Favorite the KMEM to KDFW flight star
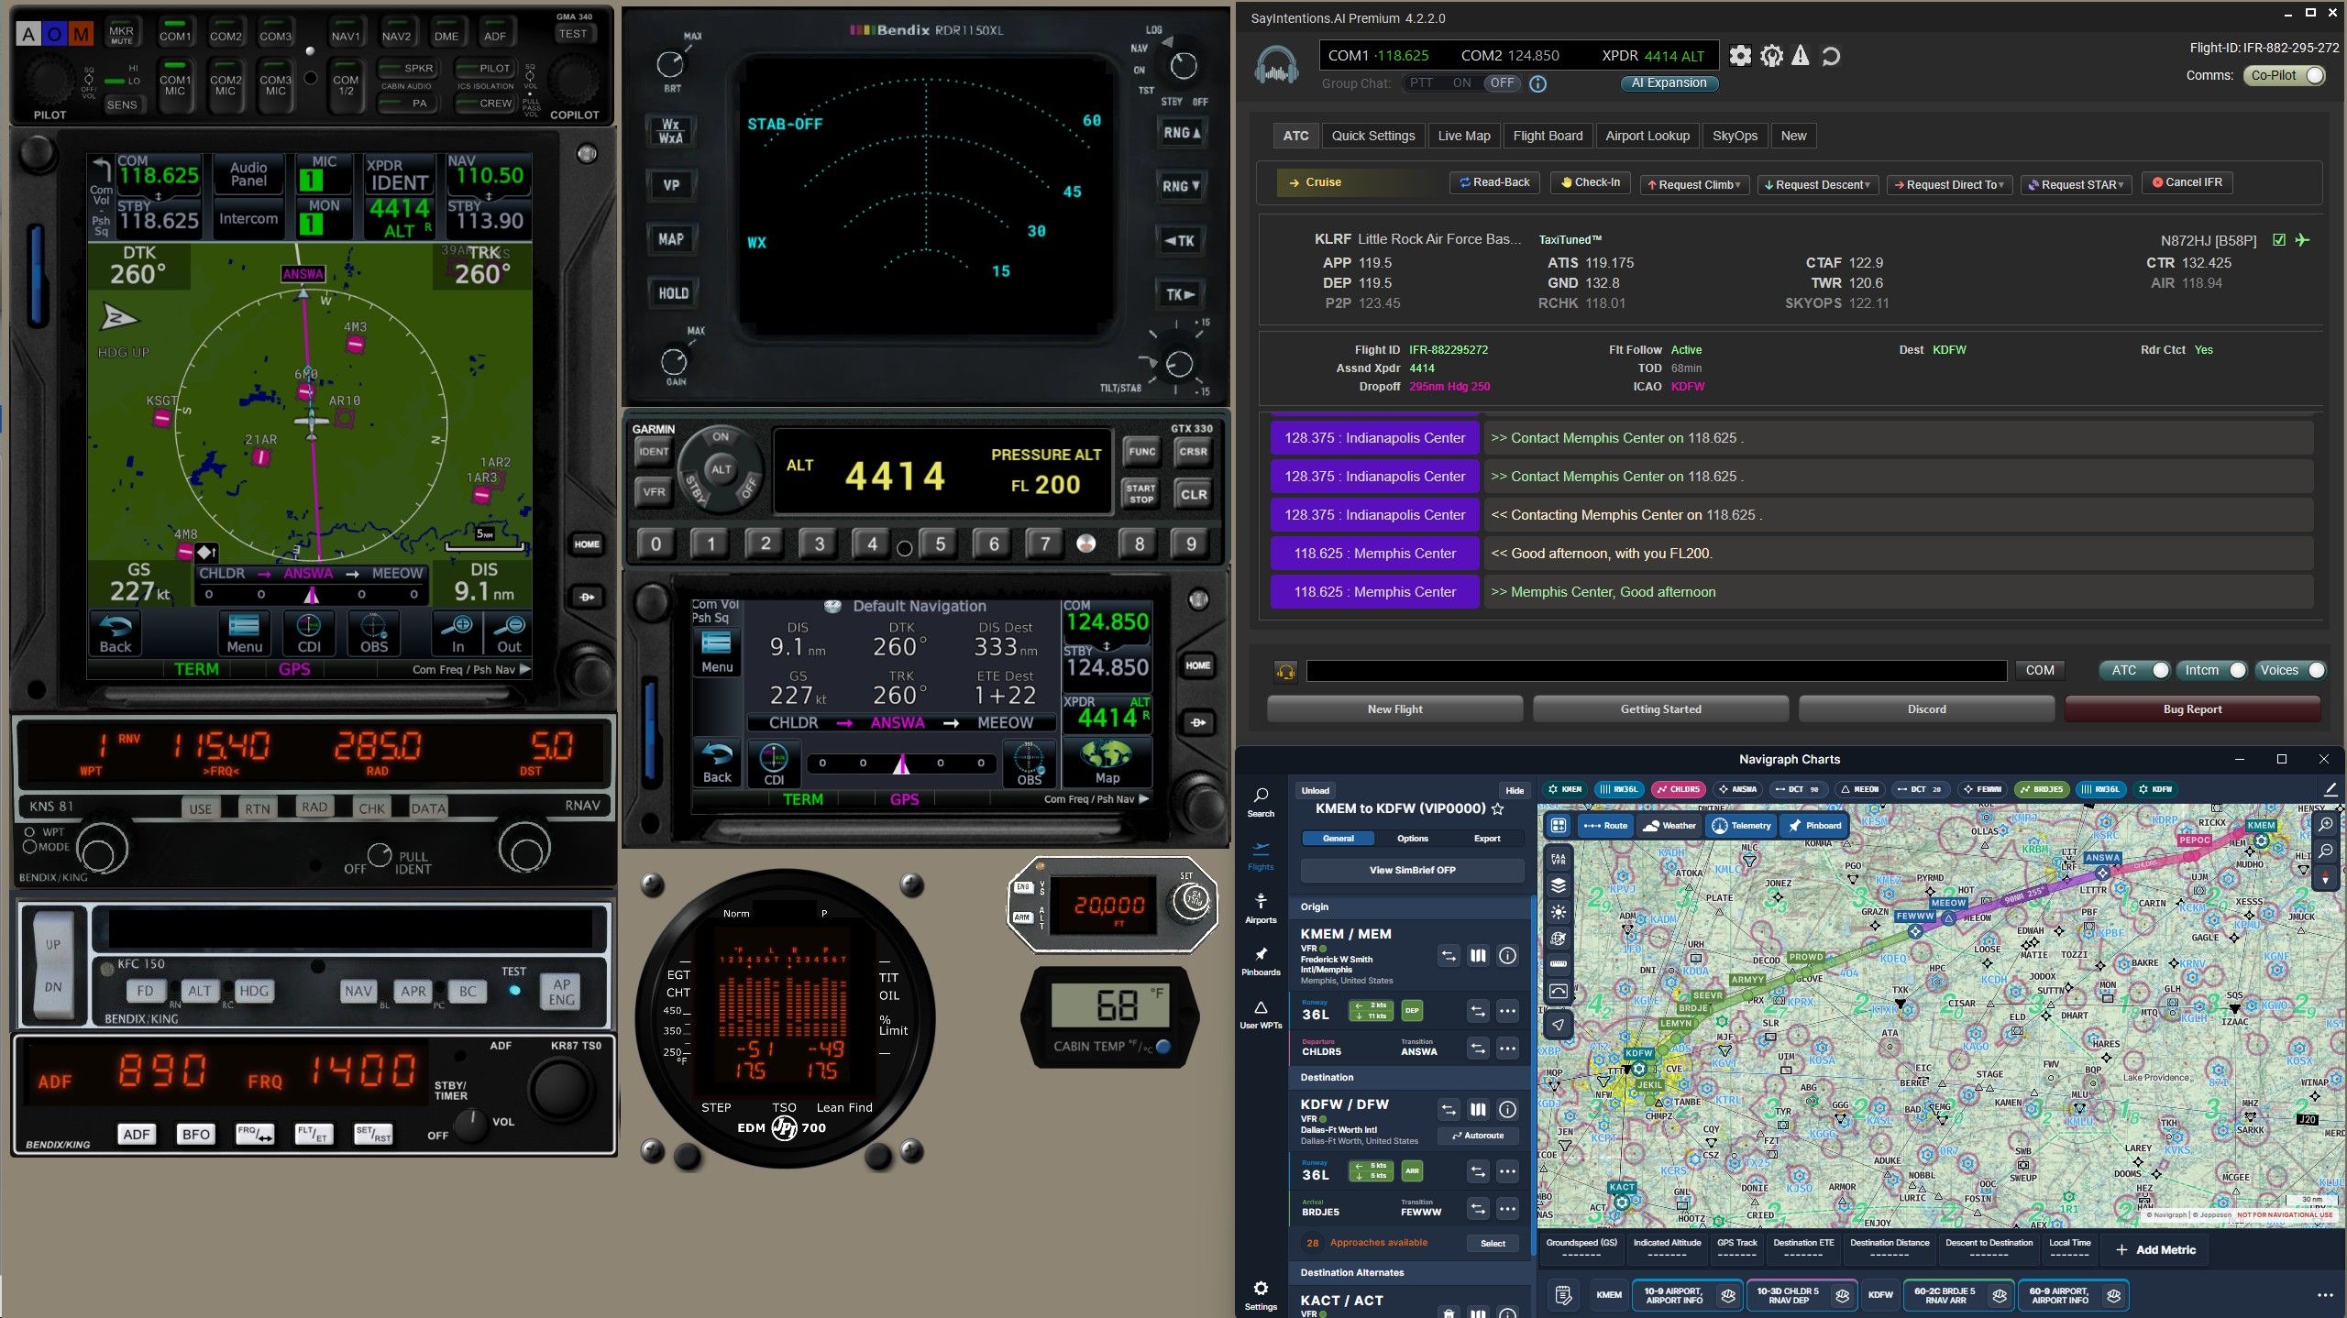This screenshot has height=1318, width=2347. [x=1498, y=808]
